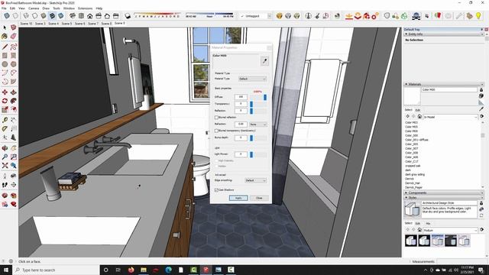Screen dimensions: 489x275
Task: Select the Zoom Extents tool
Action: 5,165
